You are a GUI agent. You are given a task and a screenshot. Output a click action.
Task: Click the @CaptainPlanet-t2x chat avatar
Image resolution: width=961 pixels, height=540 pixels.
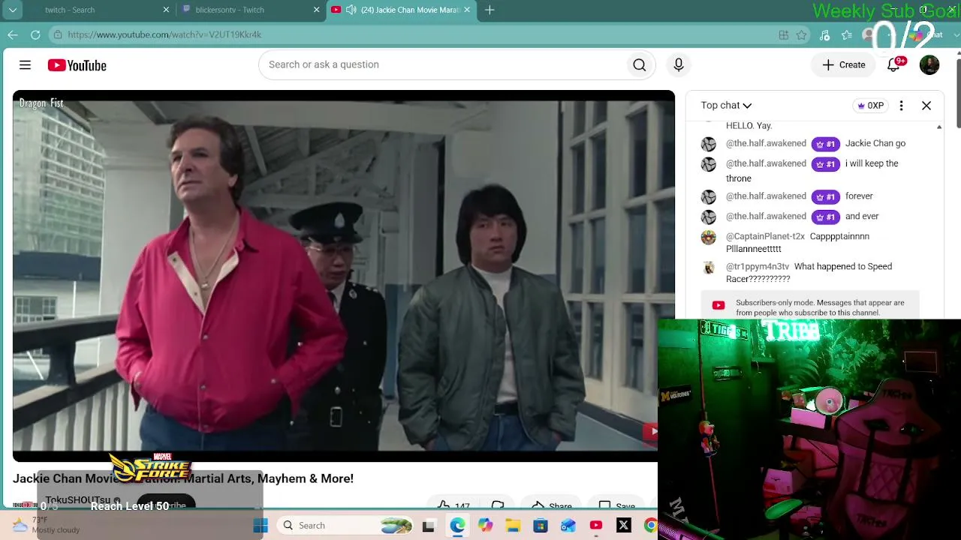[x=709, y=238]
